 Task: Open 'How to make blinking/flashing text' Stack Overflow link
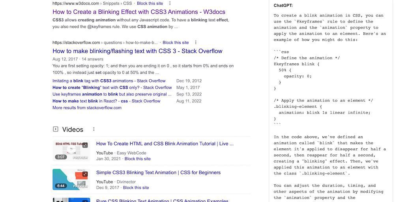point(137,51)
